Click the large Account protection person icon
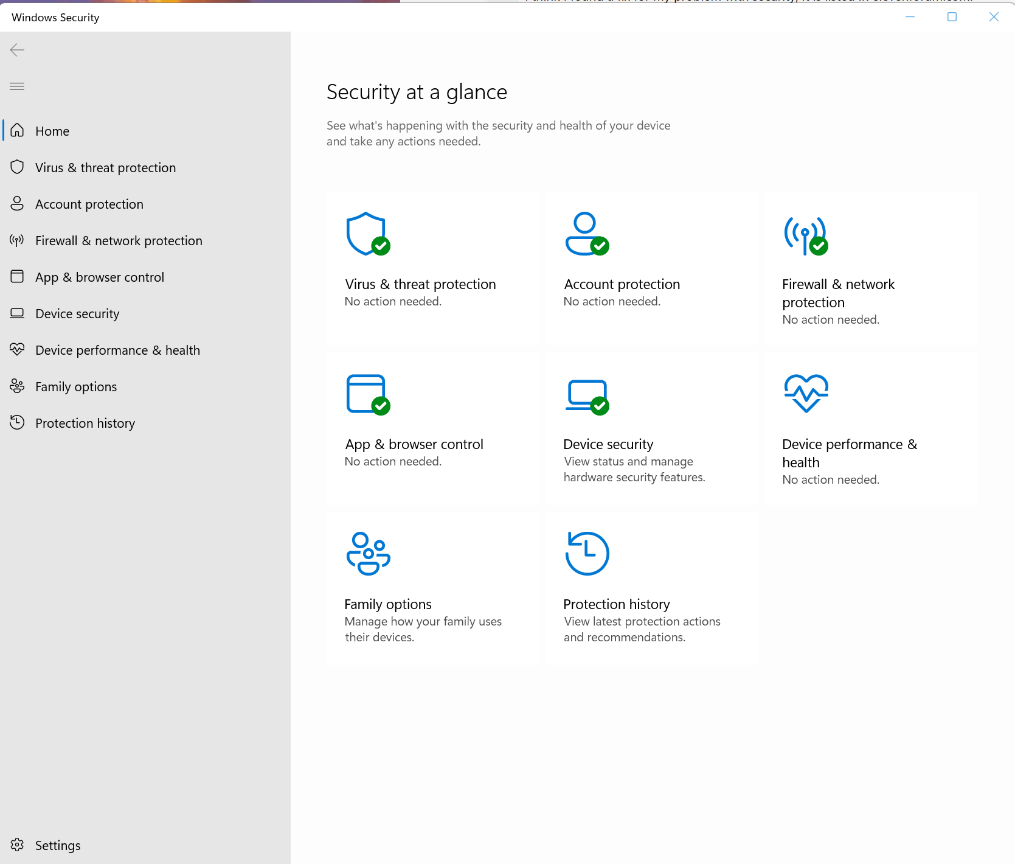This screenshot has height=864, width=1015. (587, 234)
